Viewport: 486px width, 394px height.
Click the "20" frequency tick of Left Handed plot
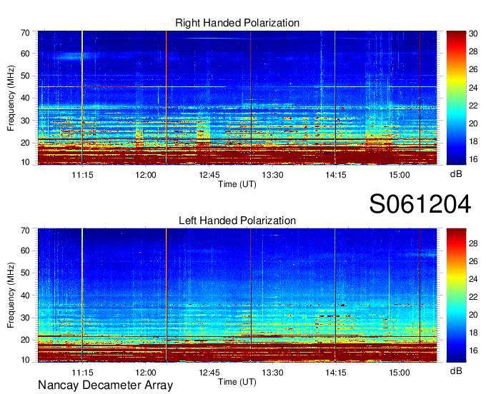25,340
